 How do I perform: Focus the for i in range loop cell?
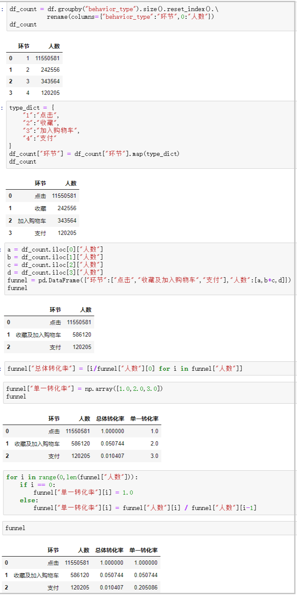point(150,492)
